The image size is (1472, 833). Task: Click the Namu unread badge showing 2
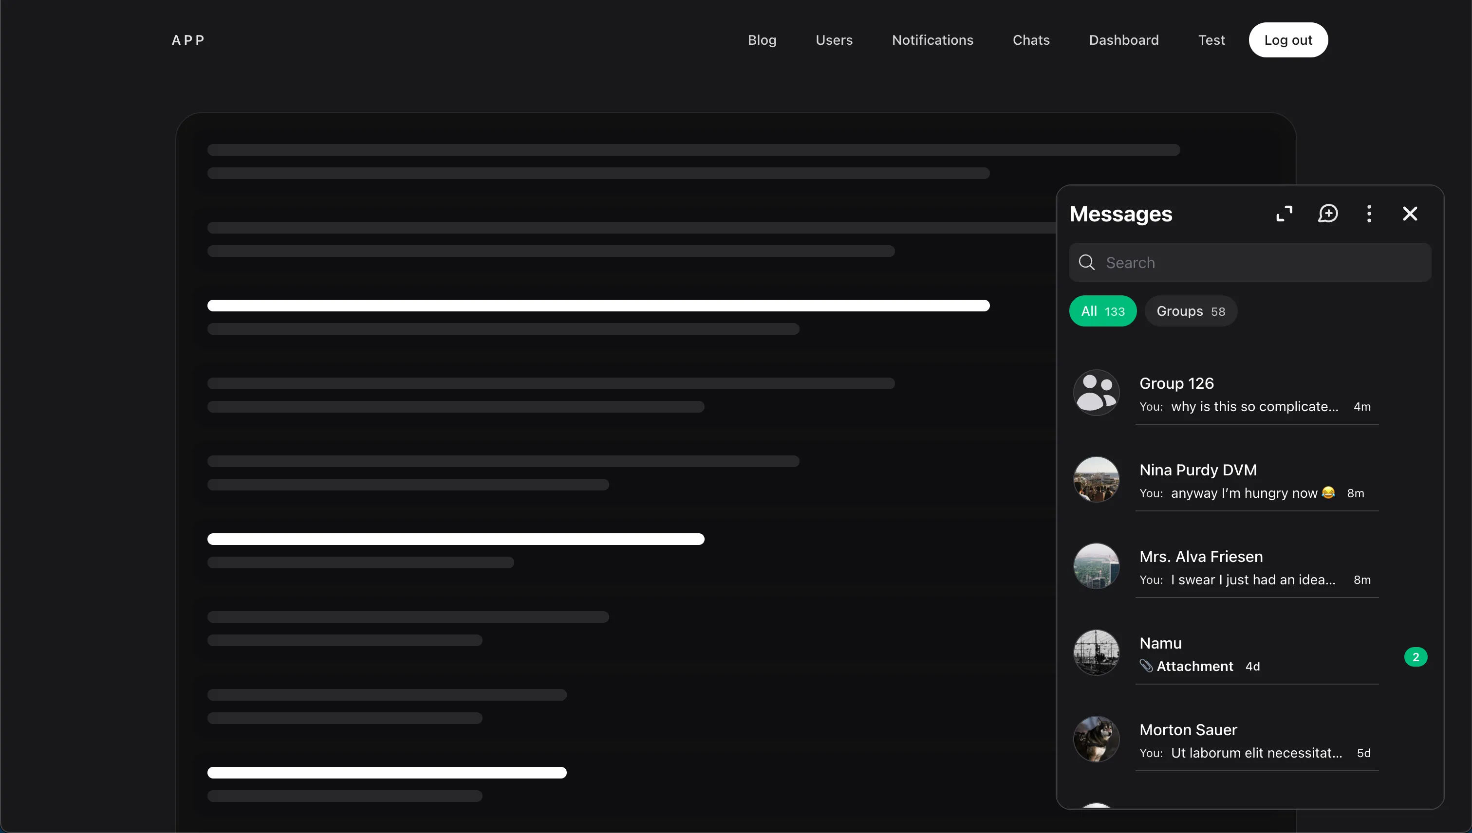[x=1416, y=657]
